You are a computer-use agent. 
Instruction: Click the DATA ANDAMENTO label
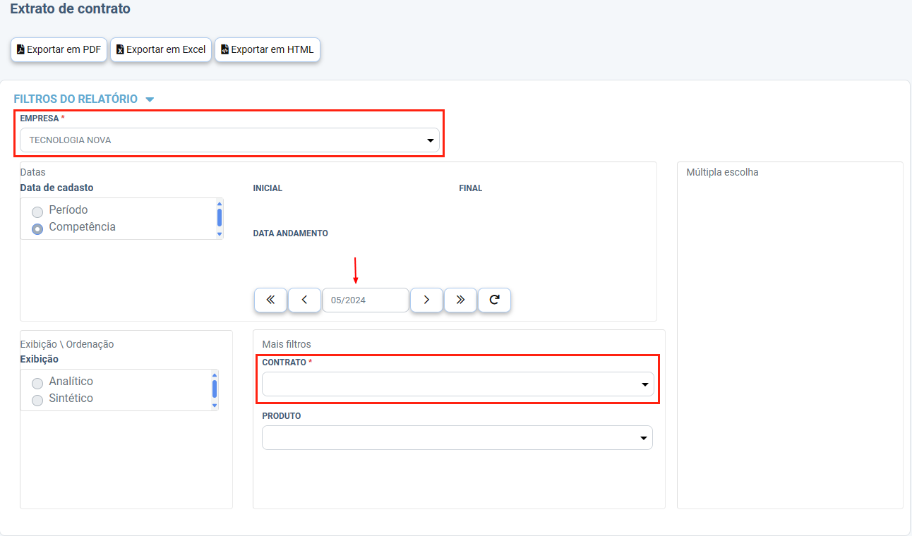coord(291,233)
